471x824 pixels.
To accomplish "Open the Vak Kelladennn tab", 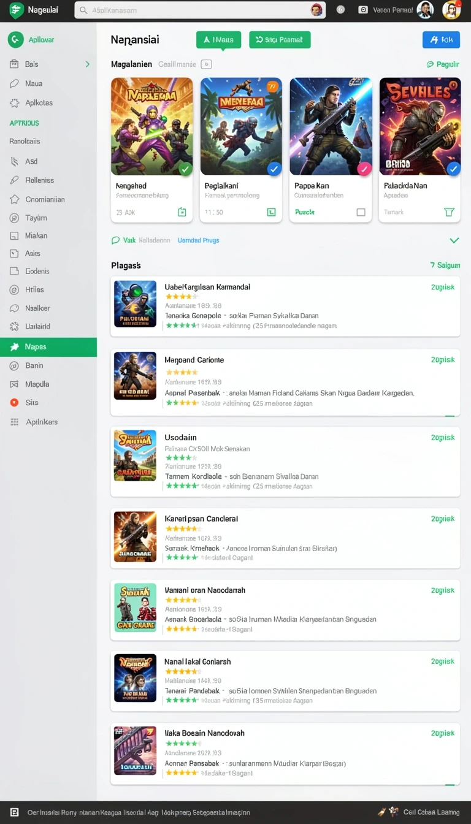I will (x=141, y=240).
